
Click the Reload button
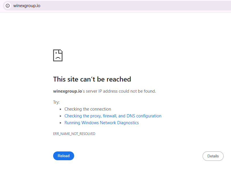(64, 156)
